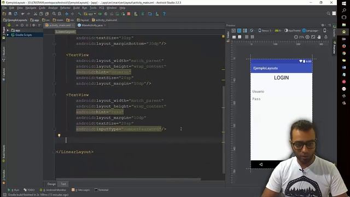Click the orientation rotate icon in preview
The width and height of the screenshot is (350, 197).
coord(252,31)
